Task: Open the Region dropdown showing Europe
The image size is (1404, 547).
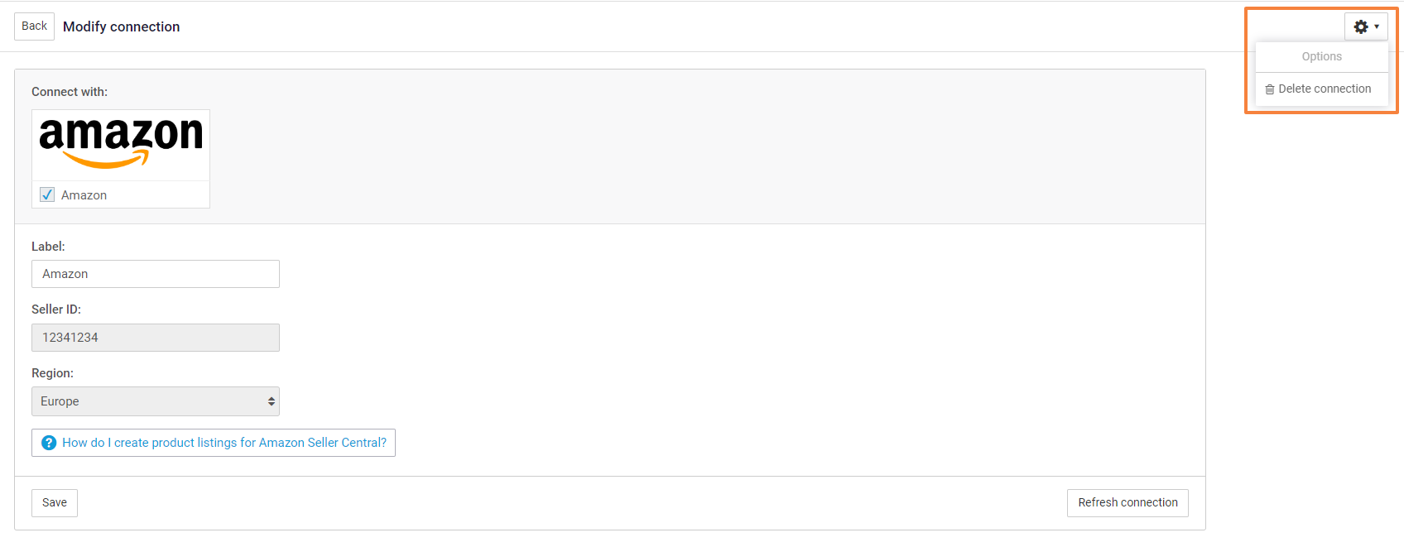Action: (x=155, y=401)
